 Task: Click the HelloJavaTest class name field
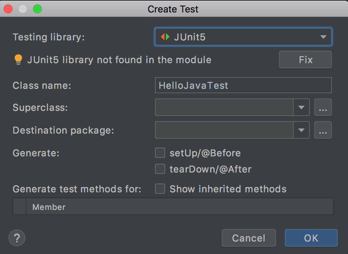243,85
